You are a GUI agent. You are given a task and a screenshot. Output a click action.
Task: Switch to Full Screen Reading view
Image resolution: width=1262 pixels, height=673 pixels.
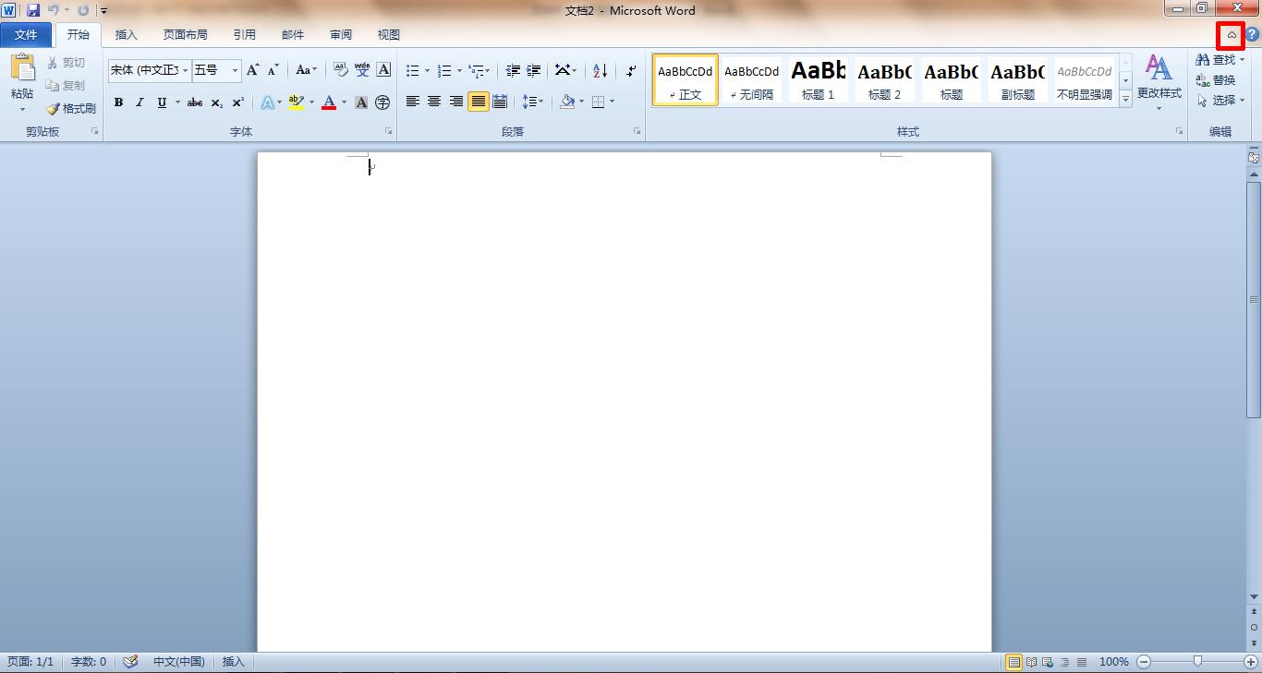1031,662
